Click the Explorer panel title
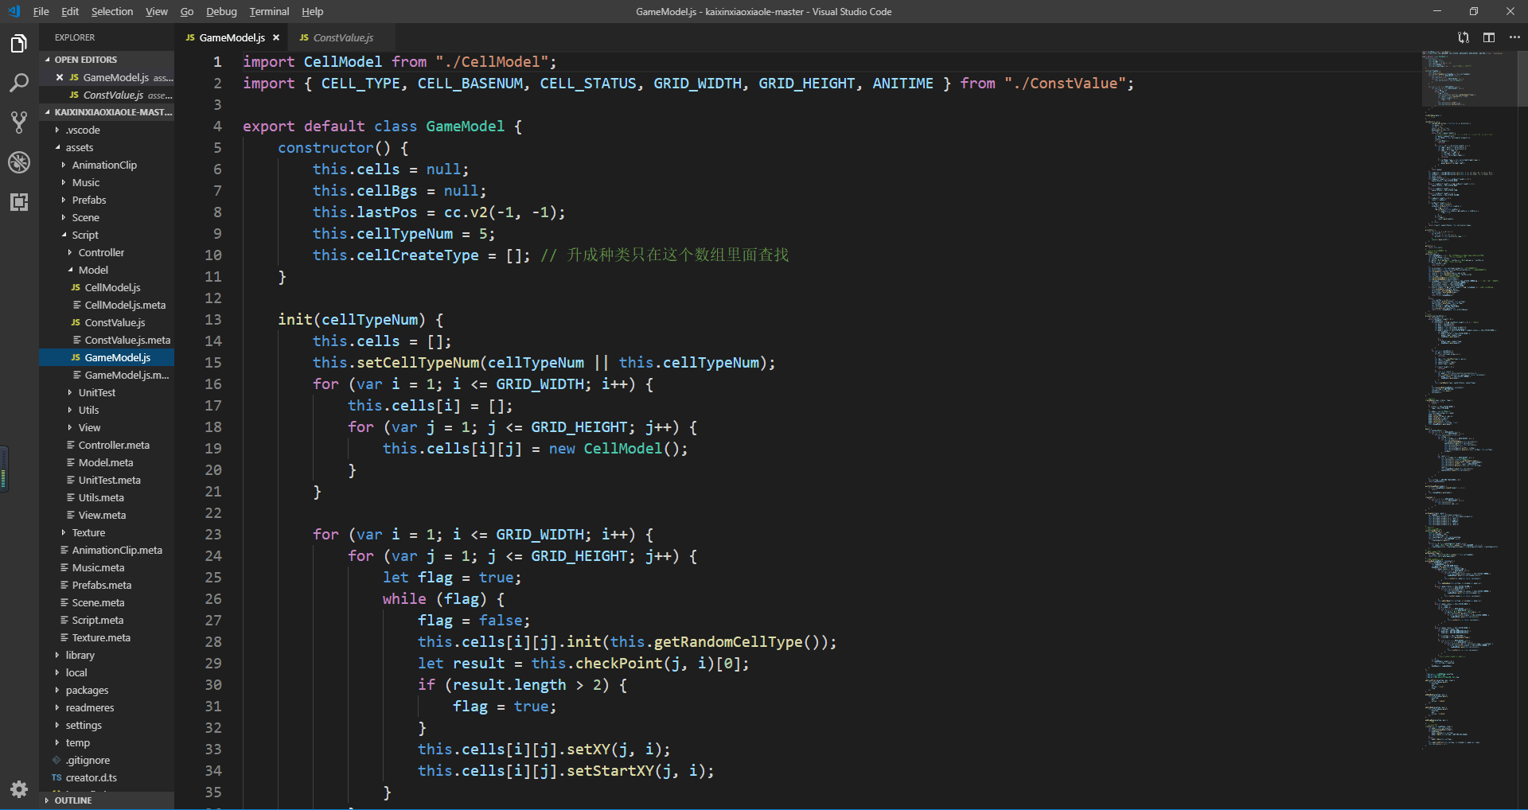This screenshot has width=1528, height=810. coord(75,37)
